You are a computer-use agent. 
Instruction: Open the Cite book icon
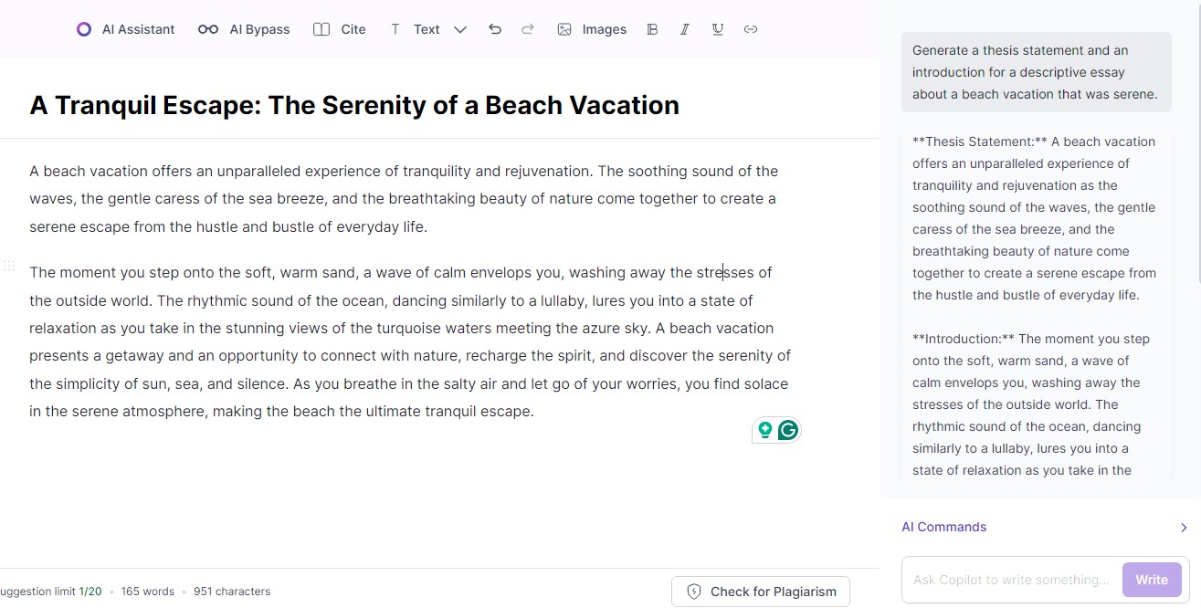click(321, 29)
